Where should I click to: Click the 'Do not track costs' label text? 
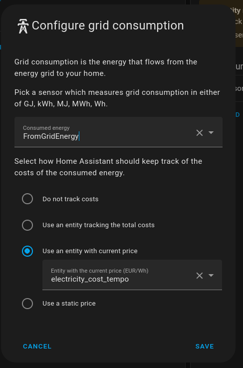pos(70,199)
